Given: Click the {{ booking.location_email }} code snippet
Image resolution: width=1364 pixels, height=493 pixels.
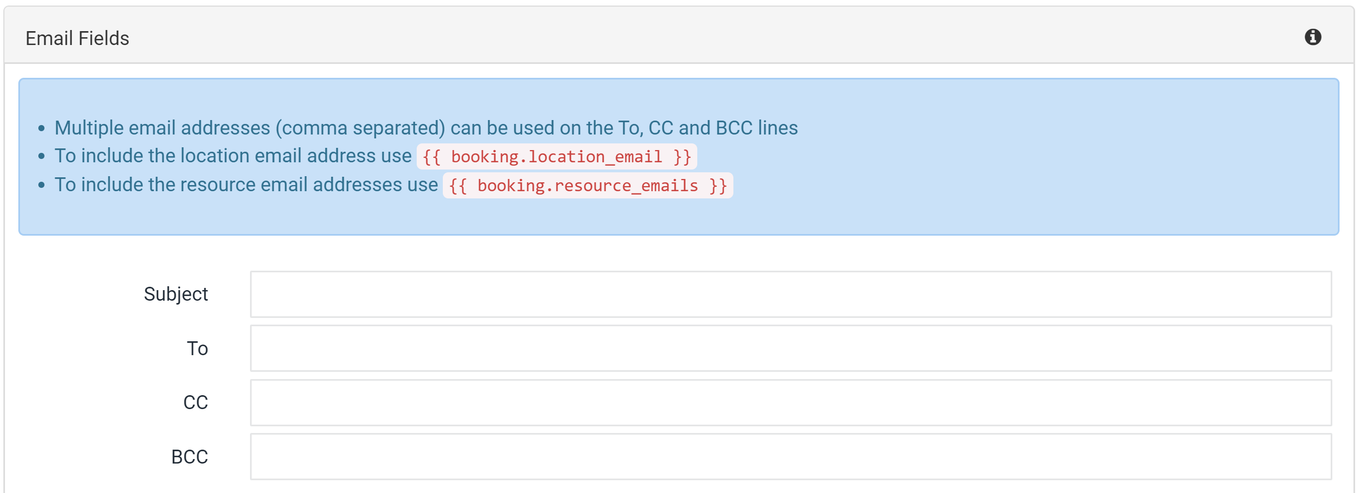Looking at the screenshot, I should pos(557,157).
